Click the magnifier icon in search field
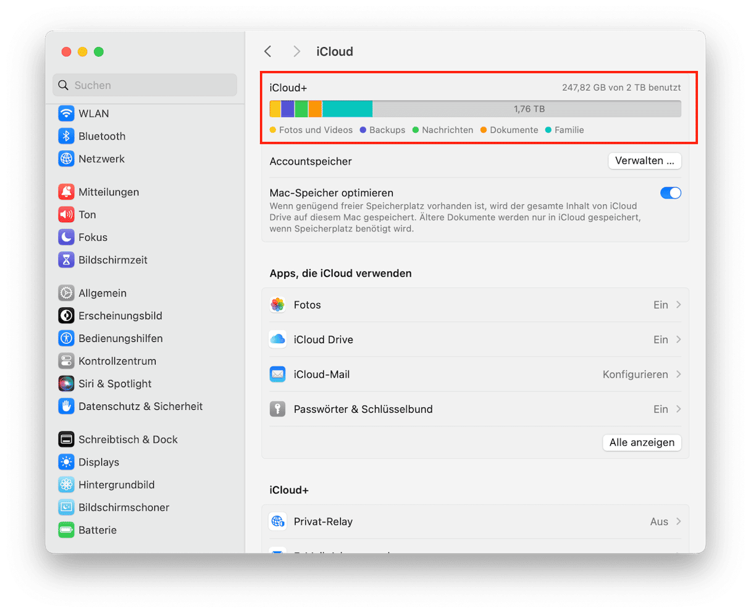 [x=64, y=85]
